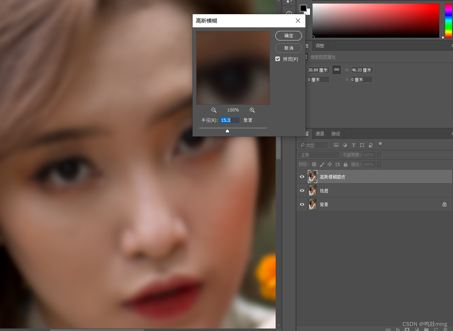The width and height of the screenshot is (453, 331).
Task: Click the X position 0 厘米 field beside the Y field
Action: [x=318, y=80]
